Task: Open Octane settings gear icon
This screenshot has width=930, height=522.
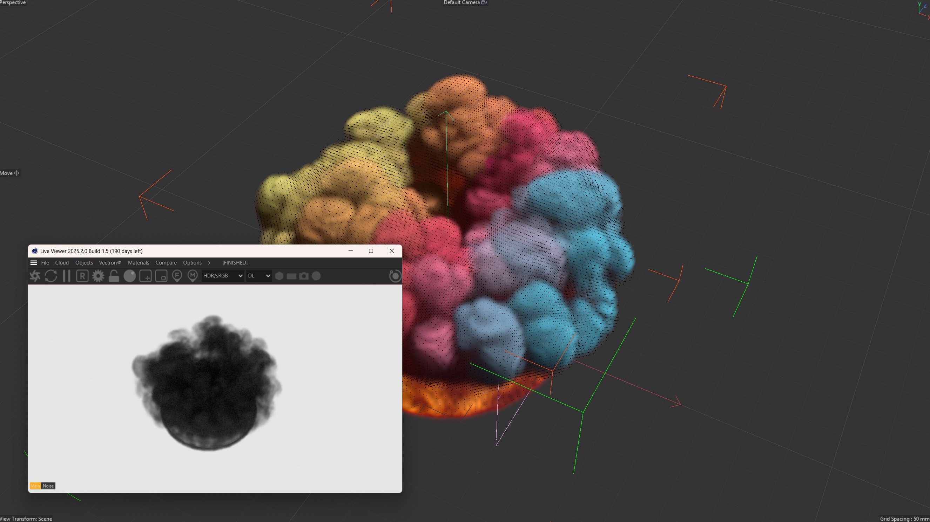Action: tap(98, 276)
